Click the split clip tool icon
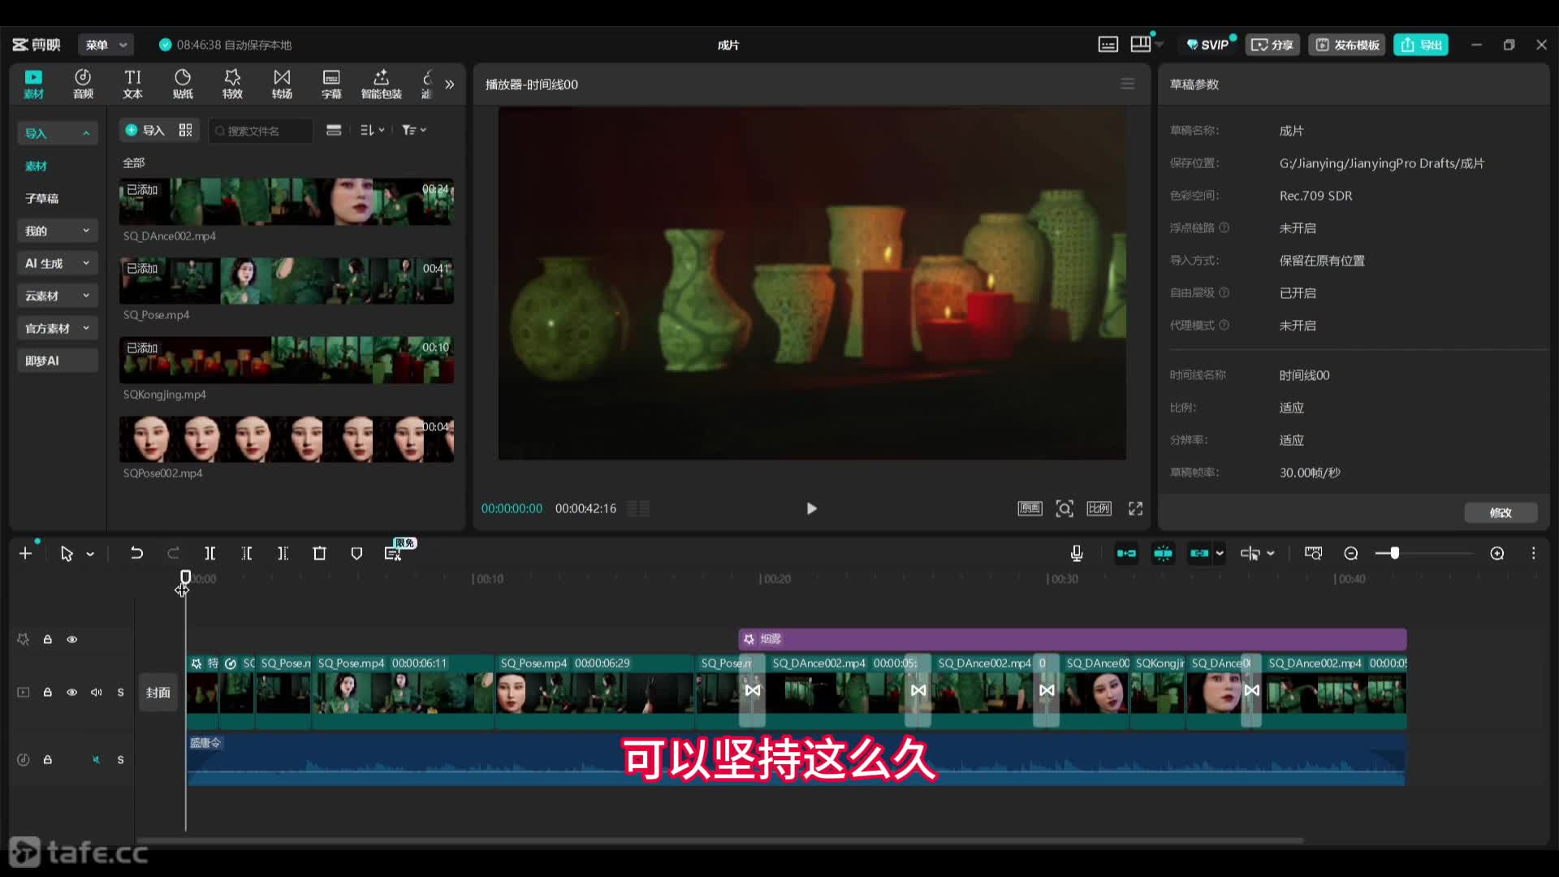The width and height of the screenshot is (1559, 877). (209, 554)
